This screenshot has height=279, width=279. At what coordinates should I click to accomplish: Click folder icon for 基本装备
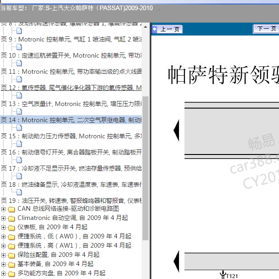point(12,265)
